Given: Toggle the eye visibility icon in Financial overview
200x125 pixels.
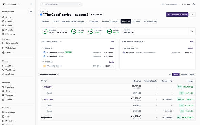Looking at the screenshot, I should (170, 75).
